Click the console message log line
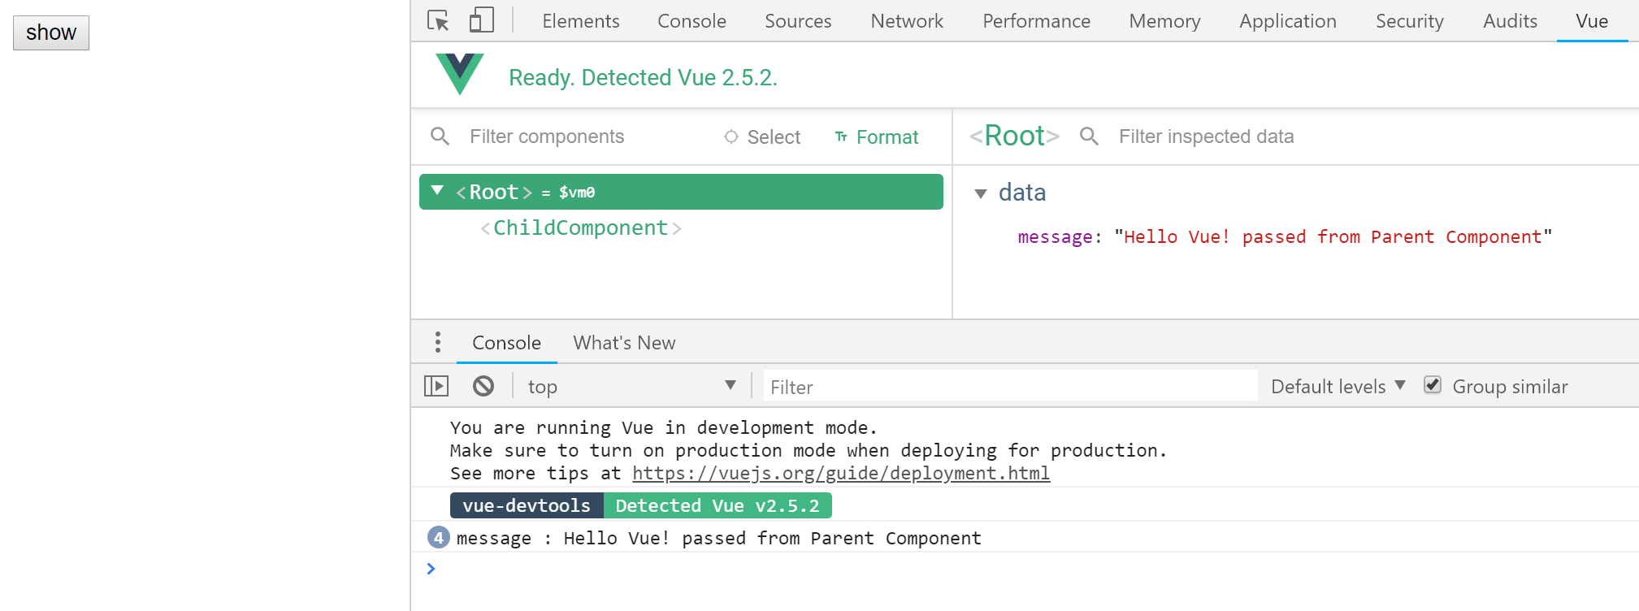Viewport: 1639px width, 611px height. tap(719, 538)
